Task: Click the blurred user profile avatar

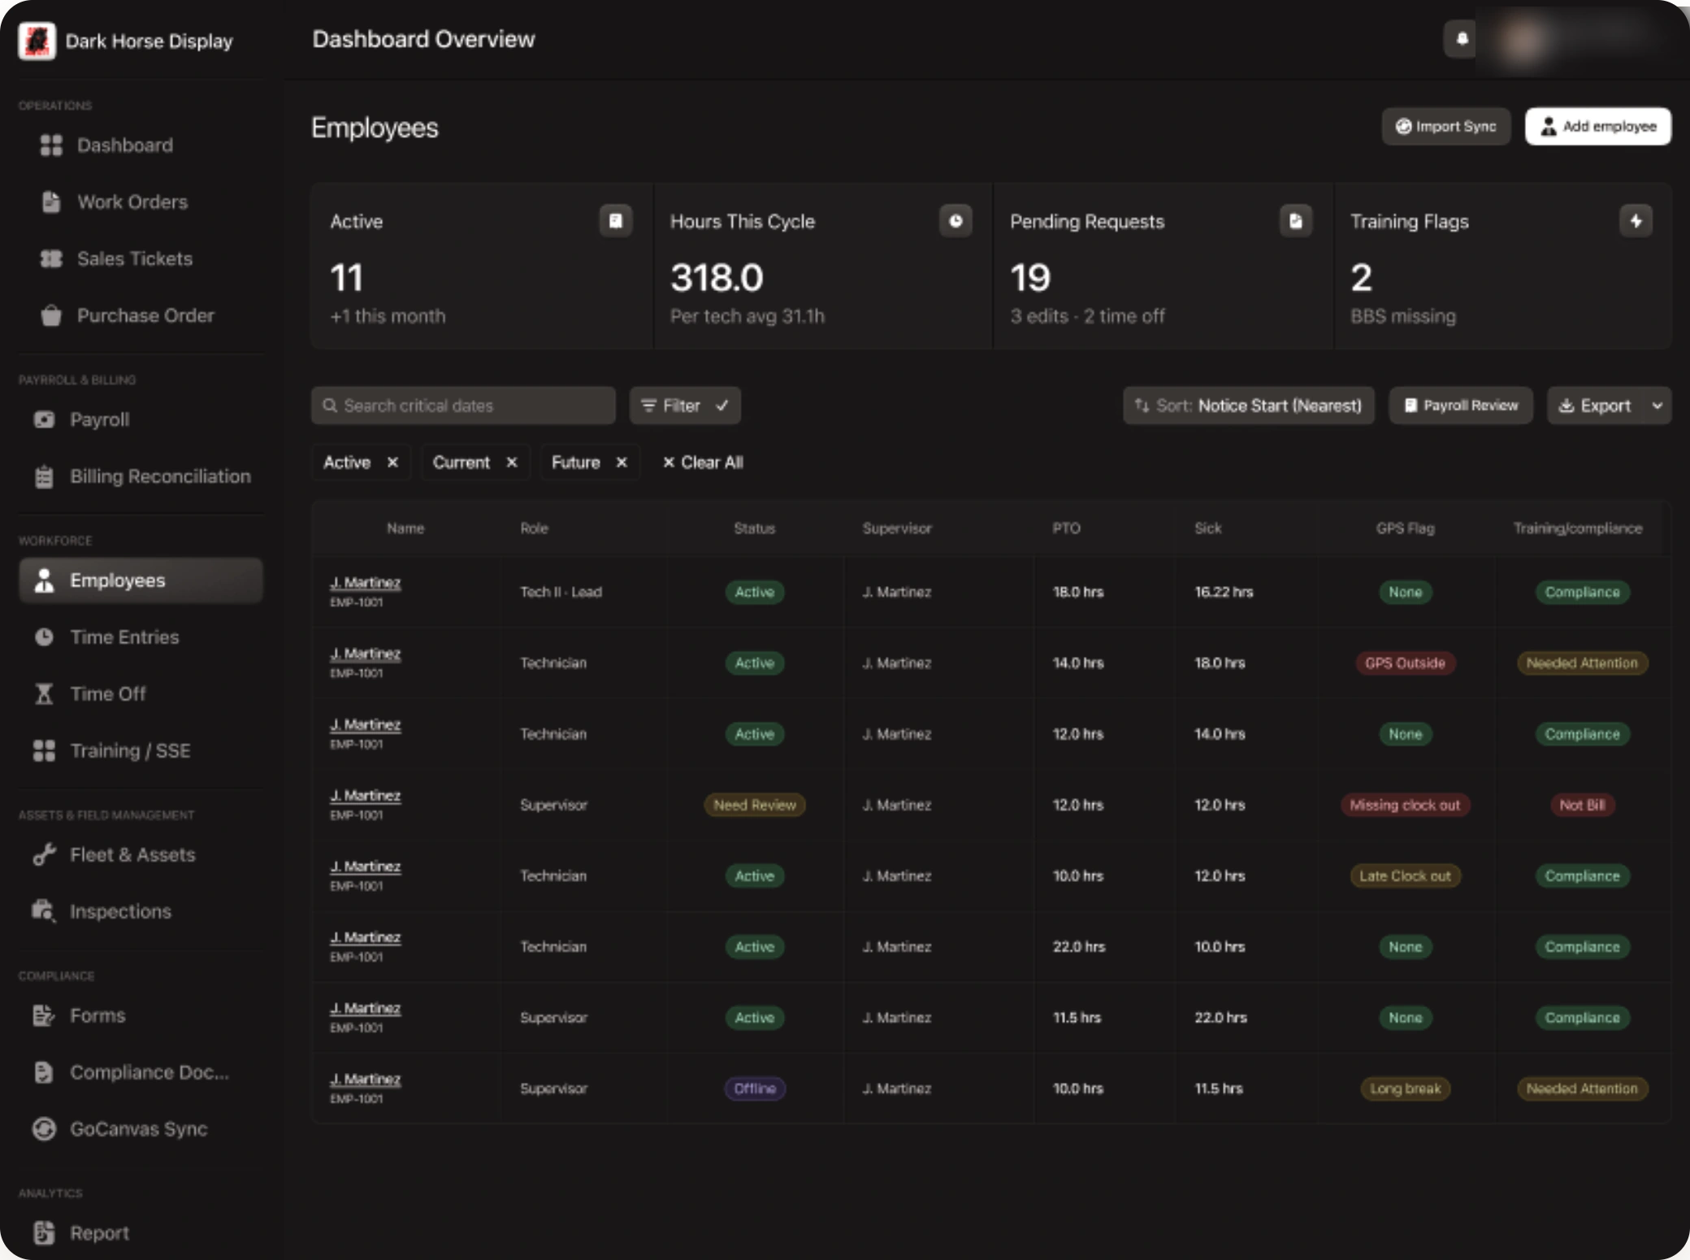Action: pyautogui.click(x=1522, y=39)
